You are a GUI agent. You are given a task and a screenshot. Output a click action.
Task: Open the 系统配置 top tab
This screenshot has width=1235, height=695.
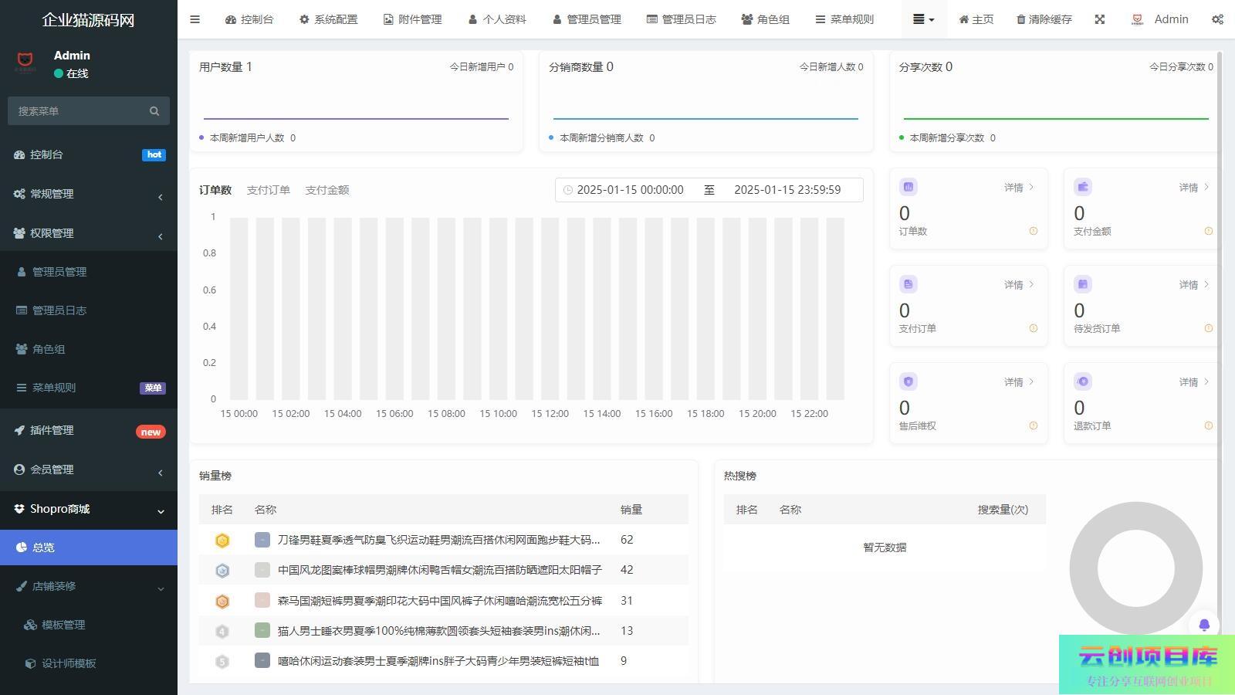(328, 19)
